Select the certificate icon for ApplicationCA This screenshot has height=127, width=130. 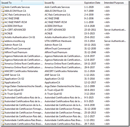(x=3, y=83)
